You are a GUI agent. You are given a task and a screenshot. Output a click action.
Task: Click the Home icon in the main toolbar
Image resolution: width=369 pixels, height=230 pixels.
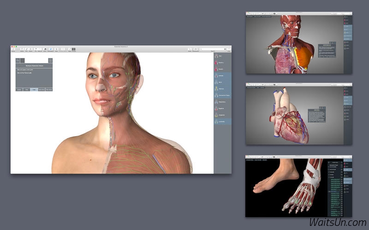[13, 49]
